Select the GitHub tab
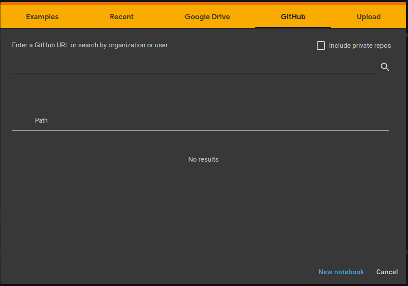 293,17
